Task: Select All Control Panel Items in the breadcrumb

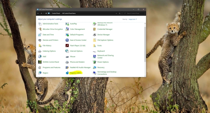Action: [x=69, y=13]
